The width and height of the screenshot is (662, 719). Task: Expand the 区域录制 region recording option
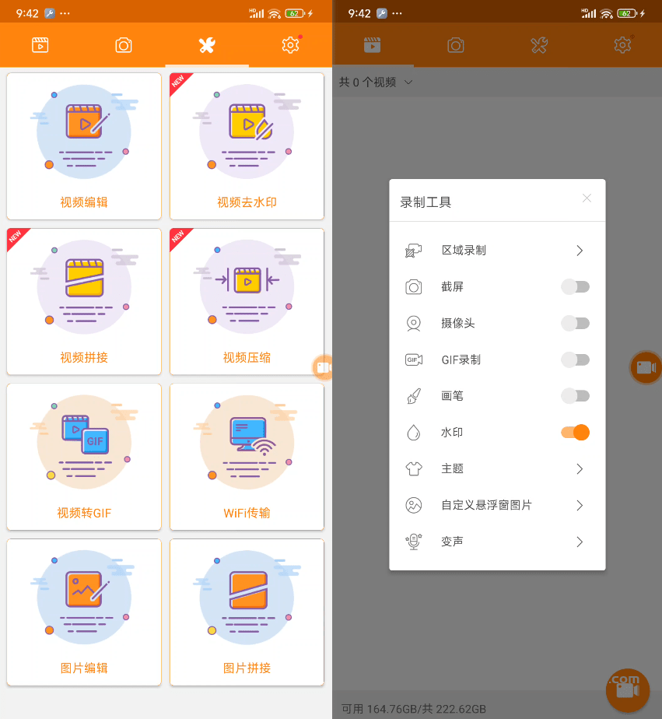coord(579,251)
